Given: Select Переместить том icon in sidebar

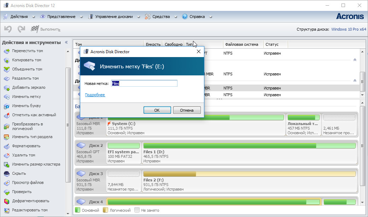Looking at the screenshot, I should pos(7,51).
